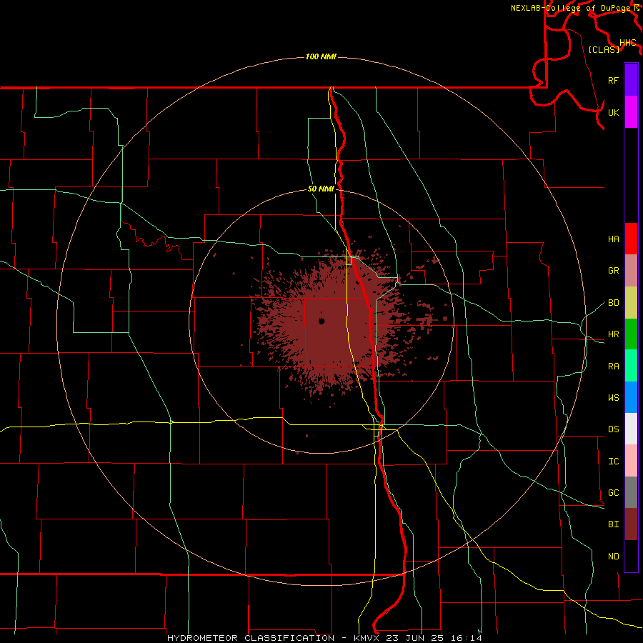Click the 50 NMI range ring label
The width and height of the screenshot is (643, 643).
(321, 189)
